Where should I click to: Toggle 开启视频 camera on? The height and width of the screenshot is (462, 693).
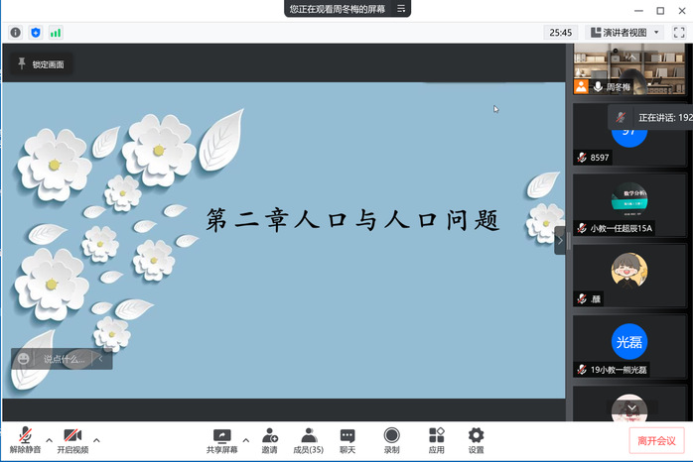click(72, 440)
